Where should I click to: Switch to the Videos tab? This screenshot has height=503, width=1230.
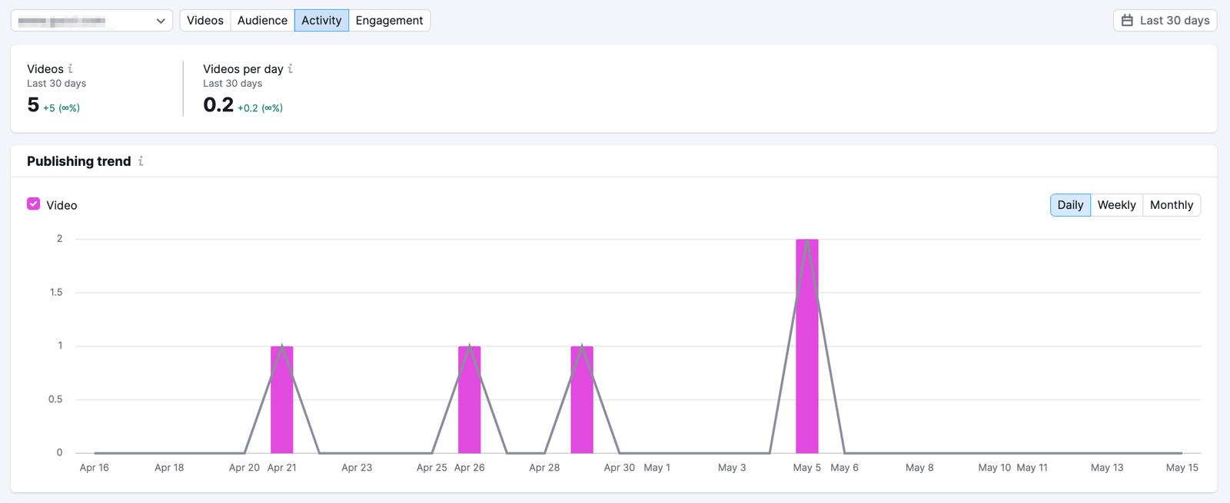[x=205, y=21]
